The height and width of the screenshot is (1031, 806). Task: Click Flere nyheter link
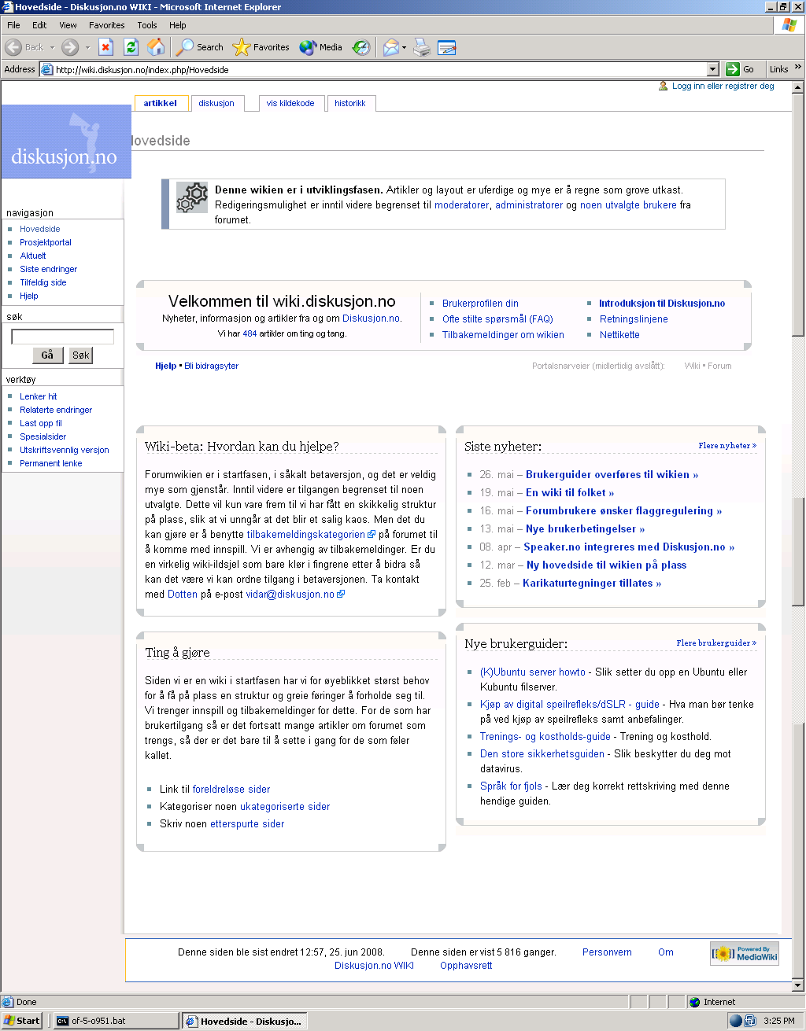[727, 445]
